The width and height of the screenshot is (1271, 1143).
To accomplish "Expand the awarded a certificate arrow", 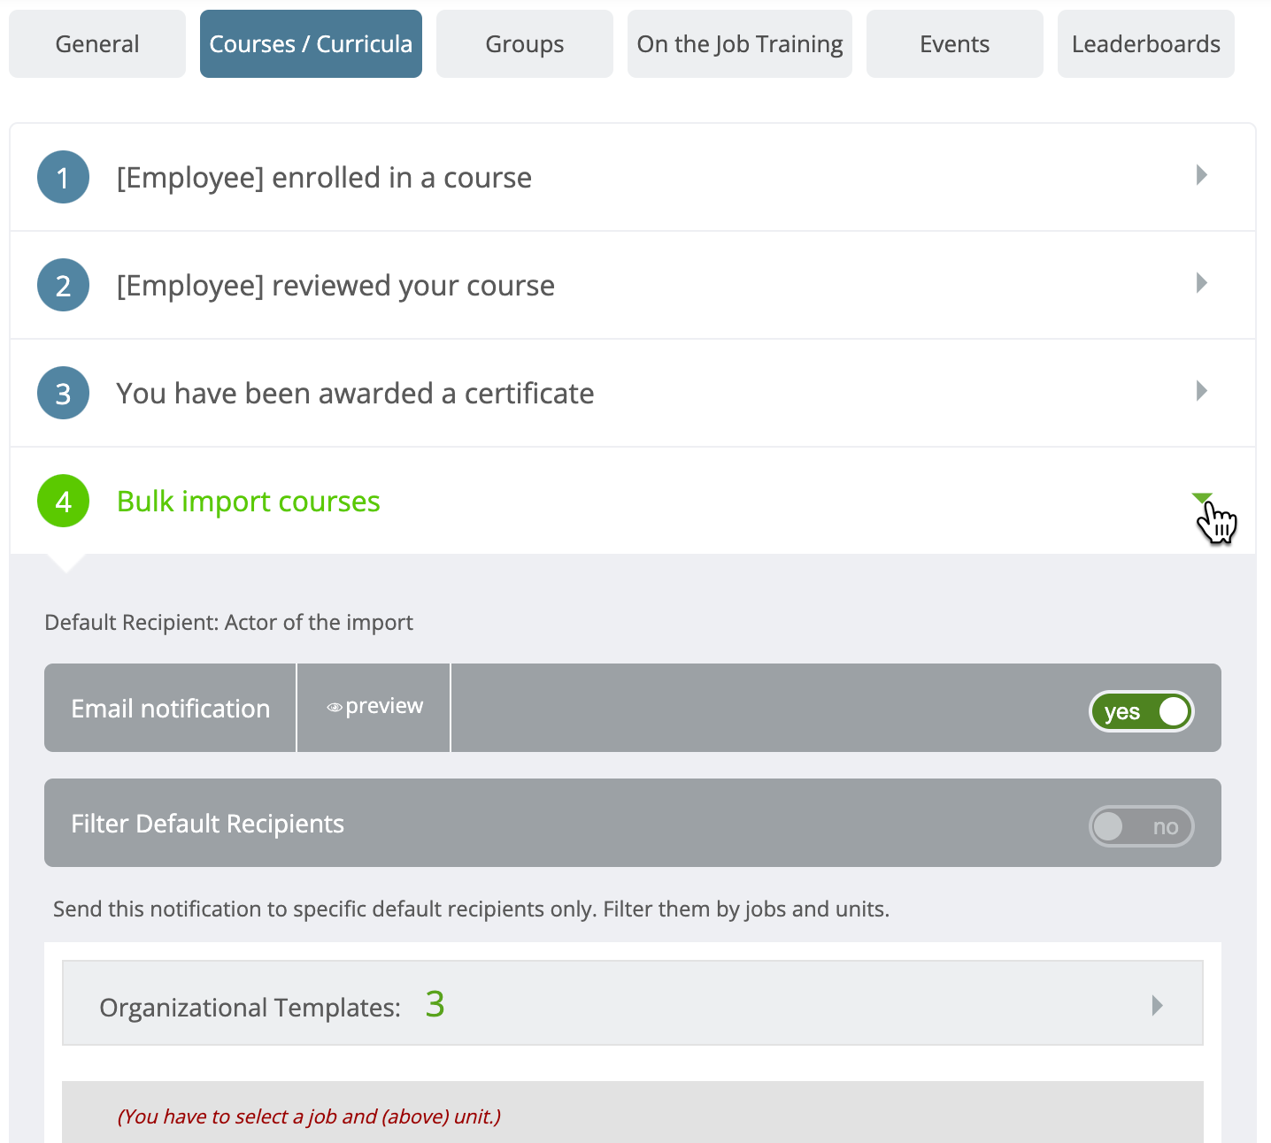I will [1201, 391].
